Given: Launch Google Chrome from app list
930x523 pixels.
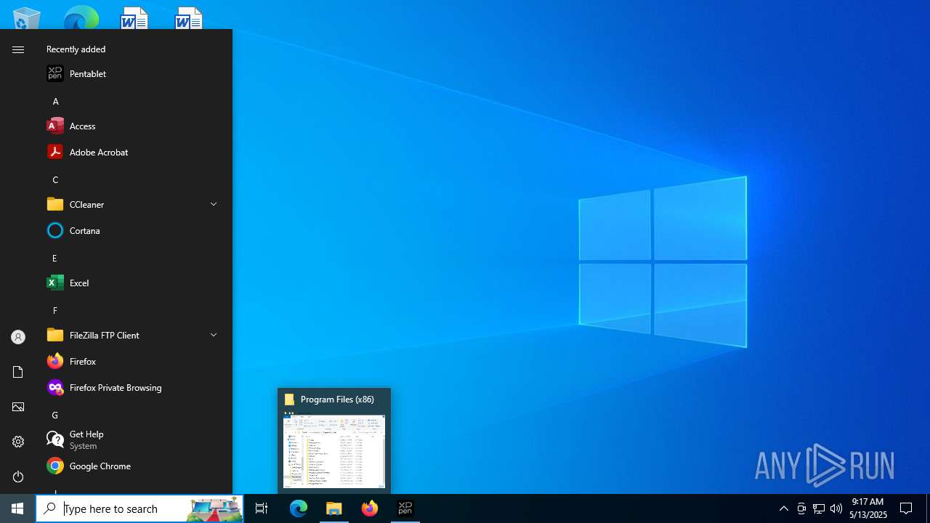Looking at the screenshot, I should click(134, 466).
